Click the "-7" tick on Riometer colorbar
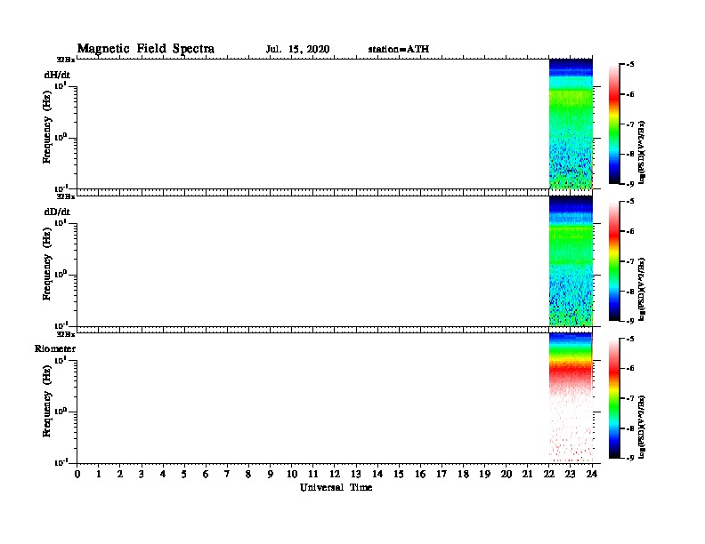The height and width of the screenshot is (544, 705). click(x=630, y=398)
